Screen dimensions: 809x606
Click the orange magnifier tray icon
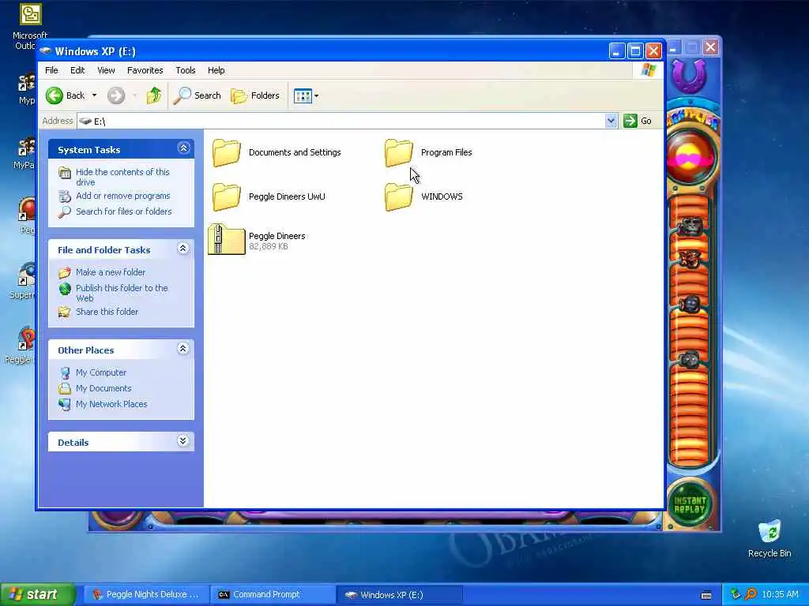tap(751, 594)
